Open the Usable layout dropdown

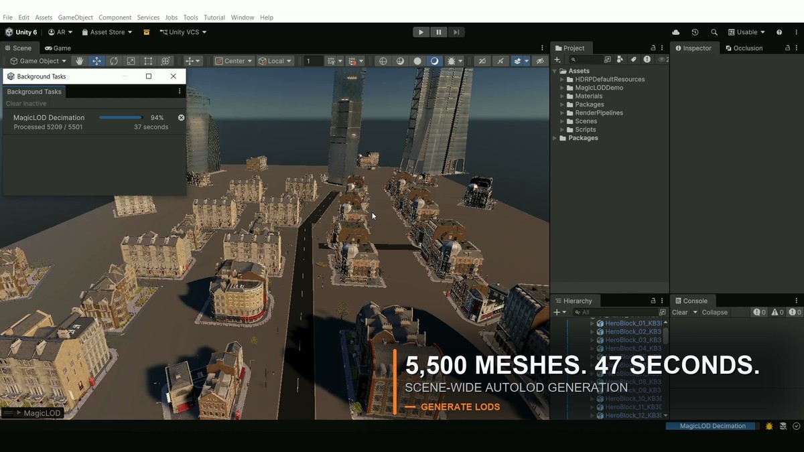pos(746,32)
